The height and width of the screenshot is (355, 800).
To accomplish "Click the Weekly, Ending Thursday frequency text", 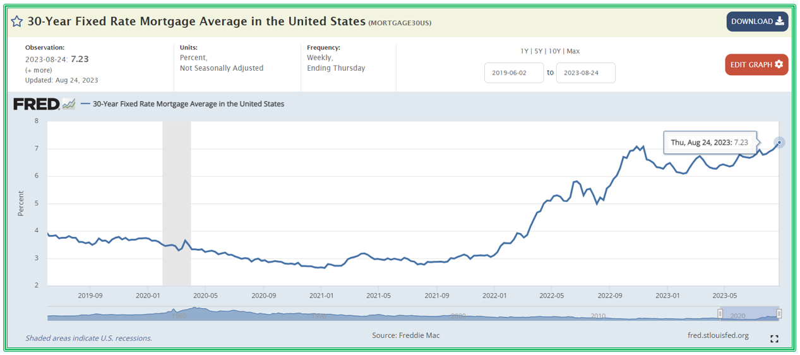I will (x=336, y=63).
